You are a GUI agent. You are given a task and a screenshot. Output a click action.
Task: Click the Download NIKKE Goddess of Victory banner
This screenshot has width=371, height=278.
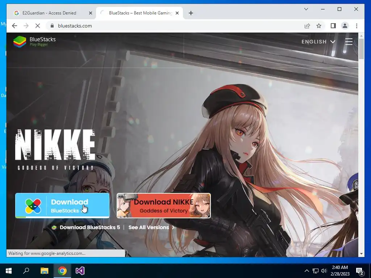(x=163, y=206)
